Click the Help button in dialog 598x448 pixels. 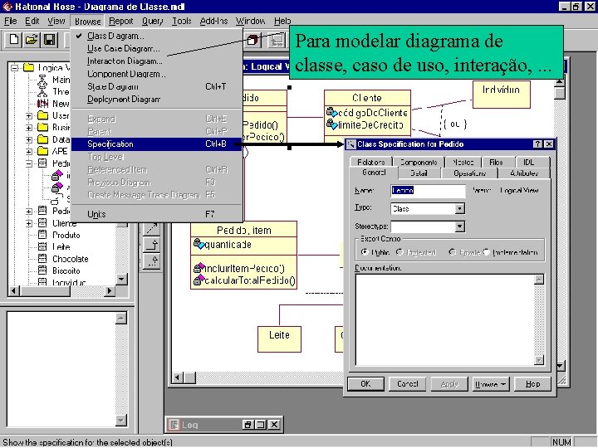coord(532,383)
